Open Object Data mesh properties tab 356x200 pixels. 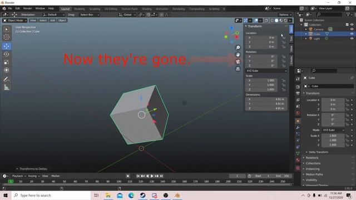click(298, 153)
